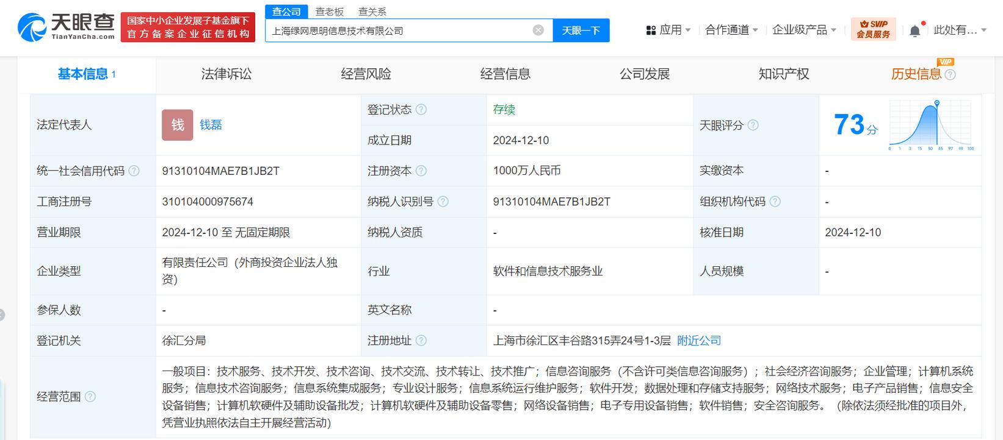Click help icon next to 天眼评分
This screenshot has width=1003, height=440.
tap(753, 125)
